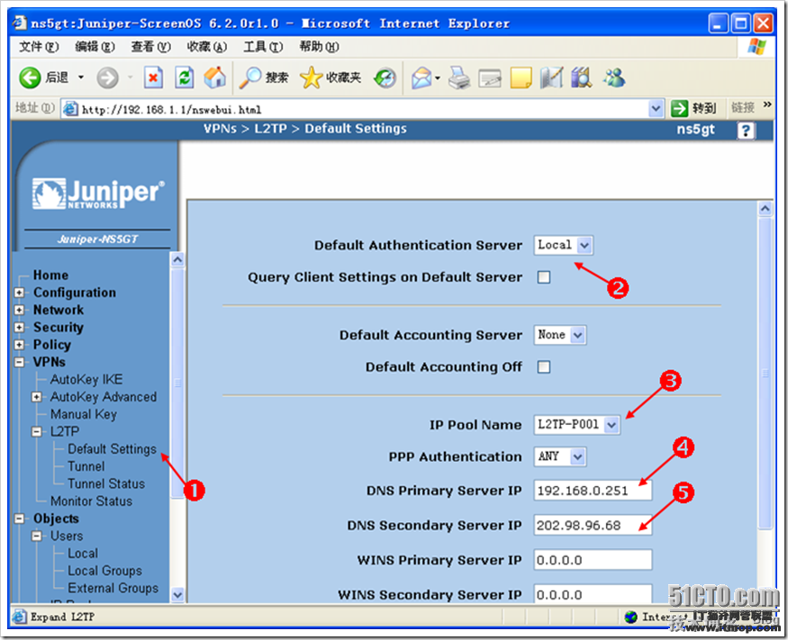
Task: Click the Internet zone globe icon
Action: [x=630, y=617]
